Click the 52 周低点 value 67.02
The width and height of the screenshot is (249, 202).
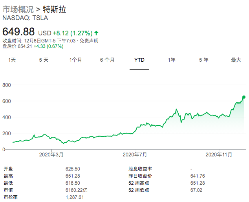[196, 190]
